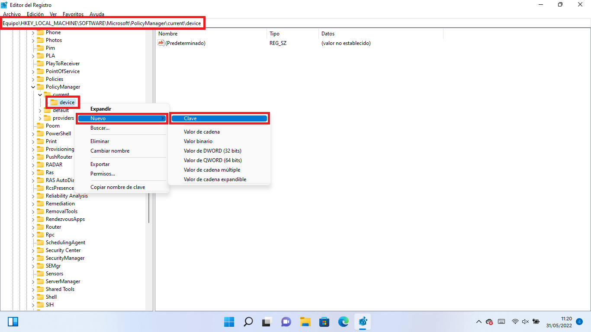Select the SEMgr folder icon
The image size is (591, 332).
(x=40, y=266)
